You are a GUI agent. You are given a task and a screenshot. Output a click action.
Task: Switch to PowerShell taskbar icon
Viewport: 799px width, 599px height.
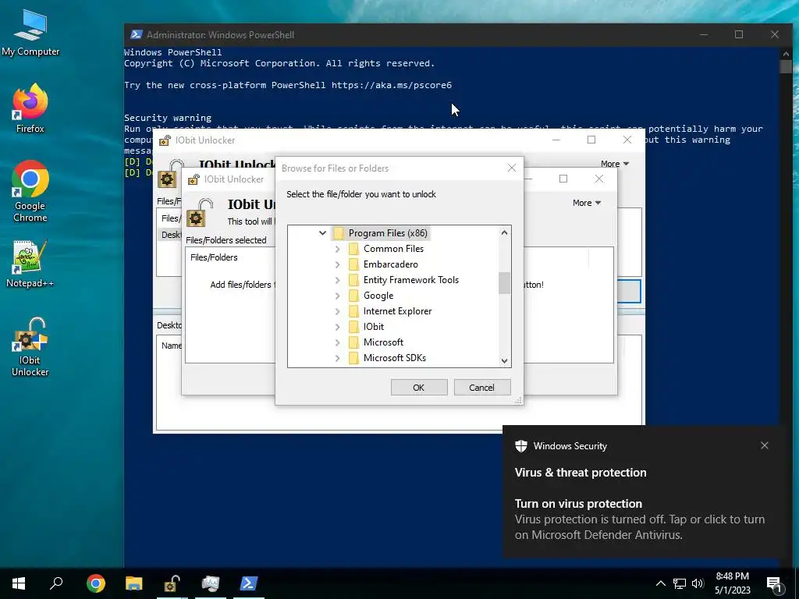pos(249,583)
